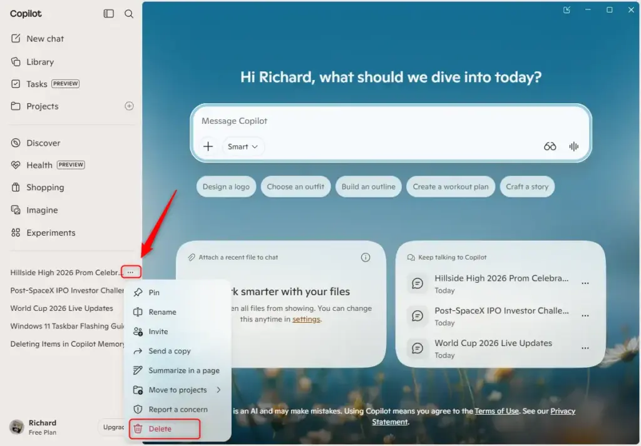
Task: Open the Smart mode dropdown
Action: click(x=243, y=146)
